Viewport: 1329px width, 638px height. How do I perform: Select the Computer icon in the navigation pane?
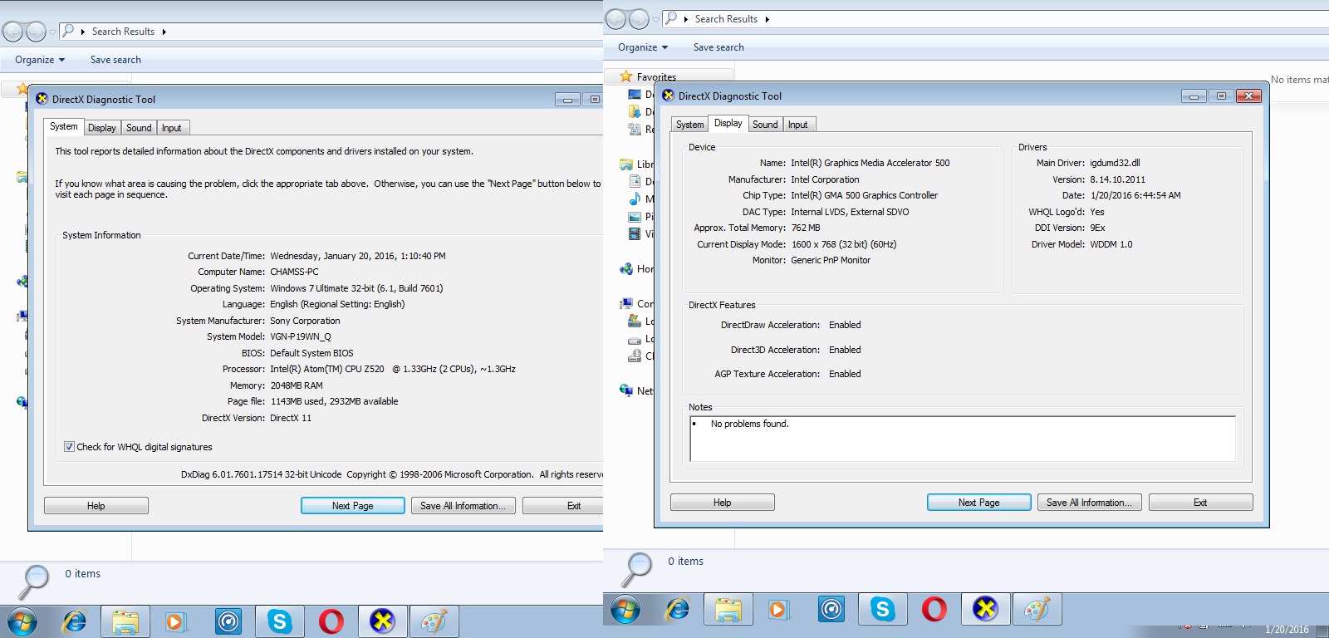coord(626,304)
